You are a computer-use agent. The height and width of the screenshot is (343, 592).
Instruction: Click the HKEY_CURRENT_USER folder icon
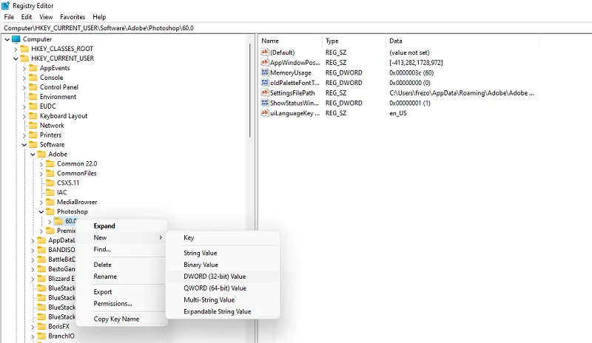[x=24, y=58]
